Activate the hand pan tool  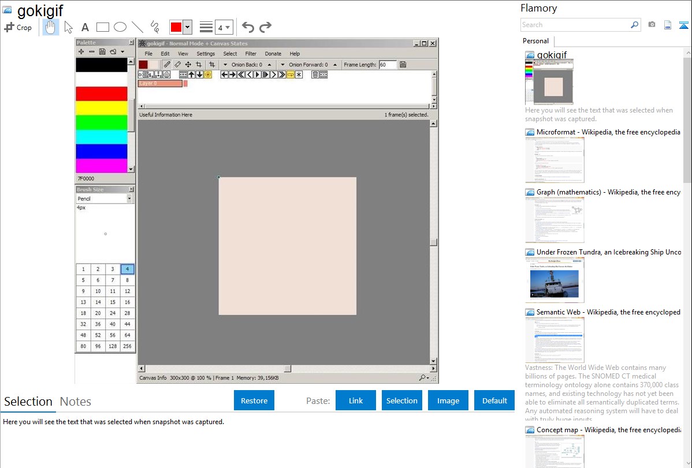(51, 27)
